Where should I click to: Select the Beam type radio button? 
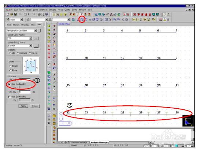pyautogui.click(x=10, y=66)
